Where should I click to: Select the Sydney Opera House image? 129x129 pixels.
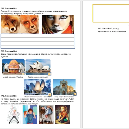coord(38,67)
